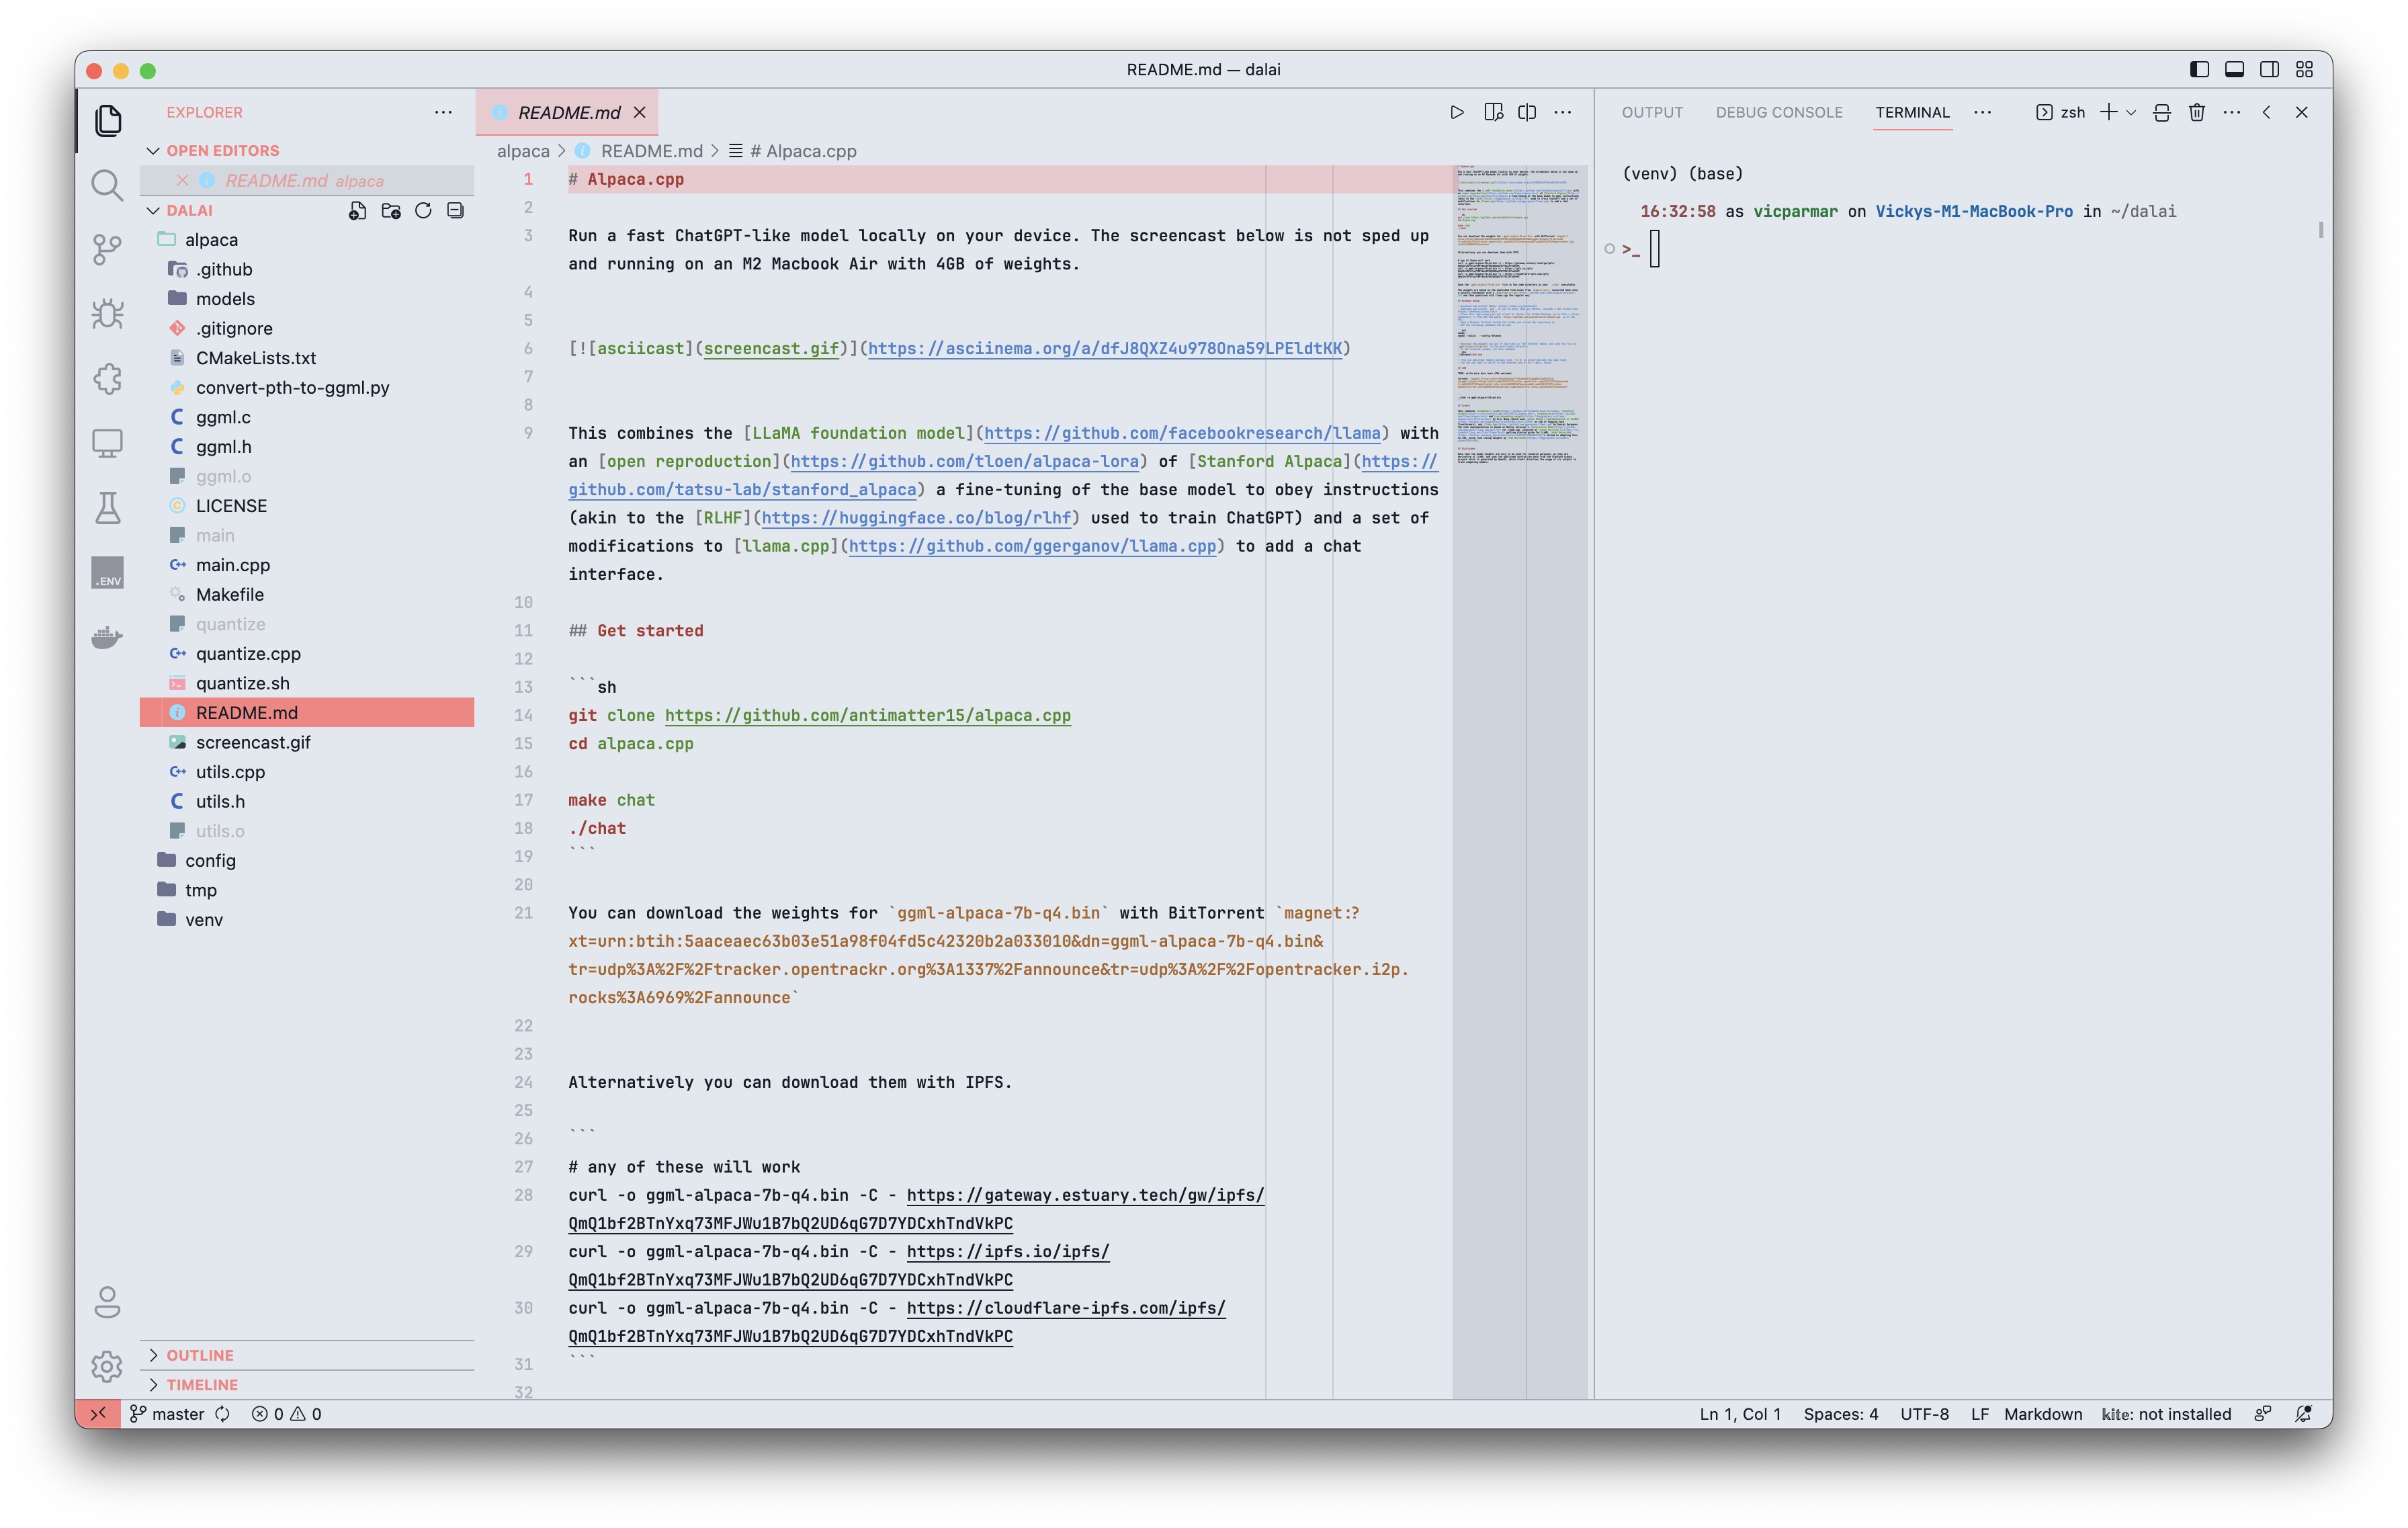Click errors and warnings count in the status bar
The image size is (2408, 1528).
tap(286, 1413)
